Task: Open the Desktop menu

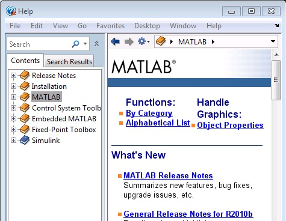Action: 147,26
